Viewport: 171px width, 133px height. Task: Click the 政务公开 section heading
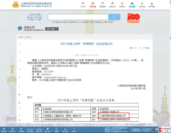pos(29,27)
